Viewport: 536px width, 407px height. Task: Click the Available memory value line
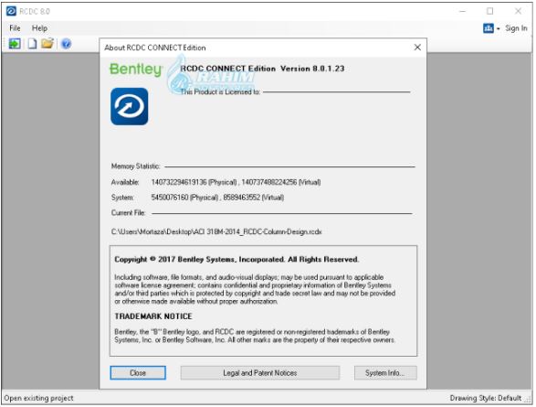click(x=236, y=182)
